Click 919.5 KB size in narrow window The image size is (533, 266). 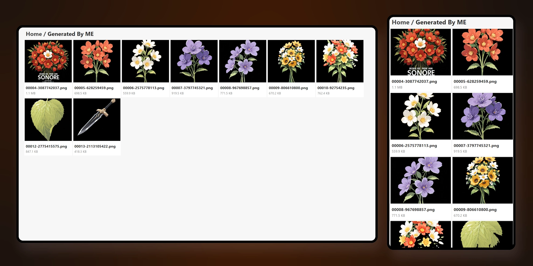[460, 152]
